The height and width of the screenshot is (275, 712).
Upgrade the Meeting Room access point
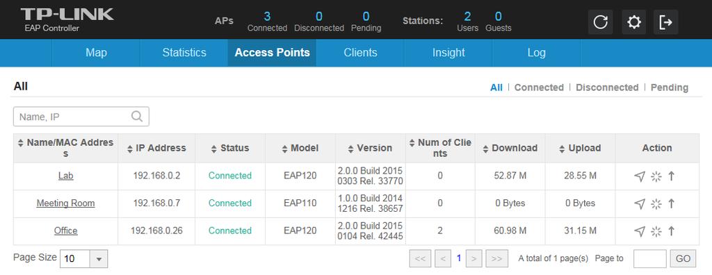(x=672, y=204)
